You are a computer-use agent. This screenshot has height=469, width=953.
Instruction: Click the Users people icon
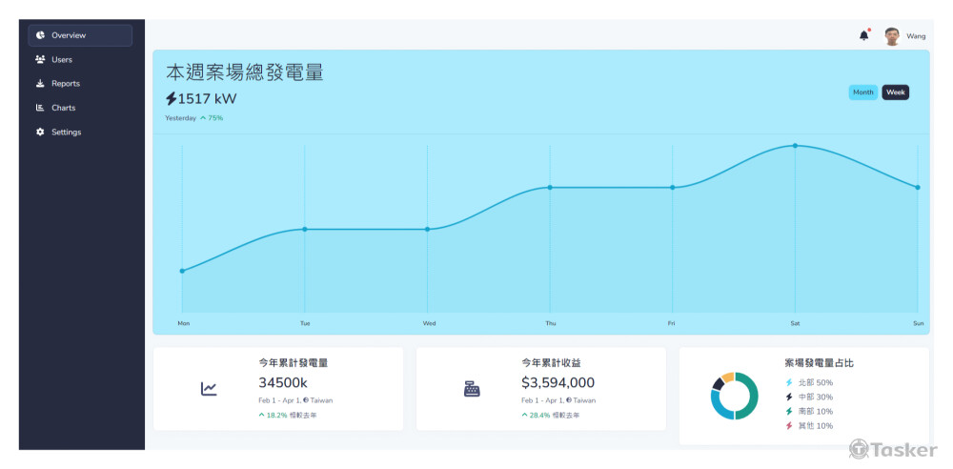tap(40, 60)
